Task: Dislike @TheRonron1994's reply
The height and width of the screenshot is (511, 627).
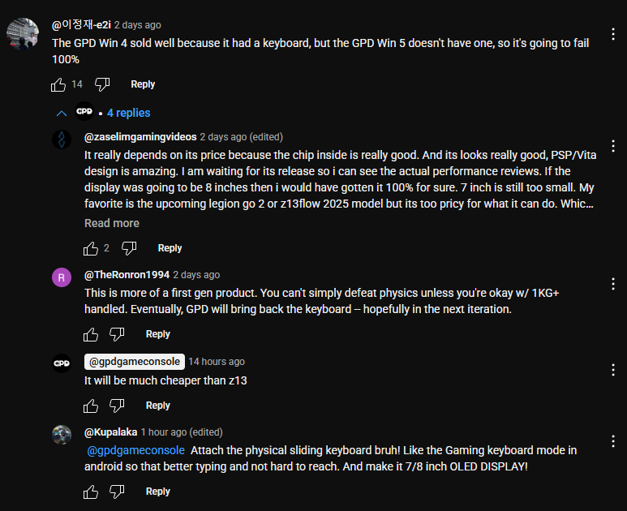Action: 117,334
